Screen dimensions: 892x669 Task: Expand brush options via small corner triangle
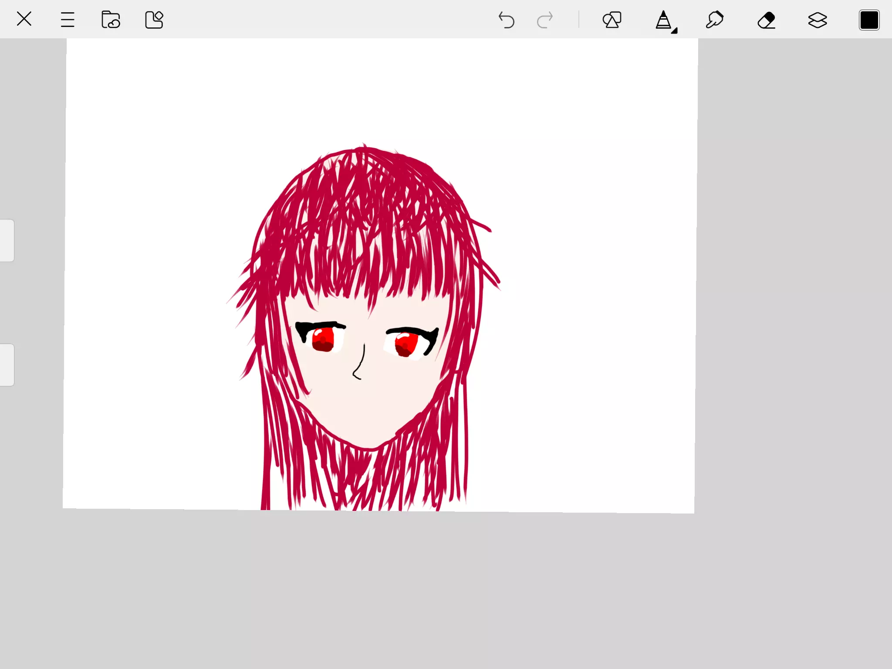pos(674,30)
